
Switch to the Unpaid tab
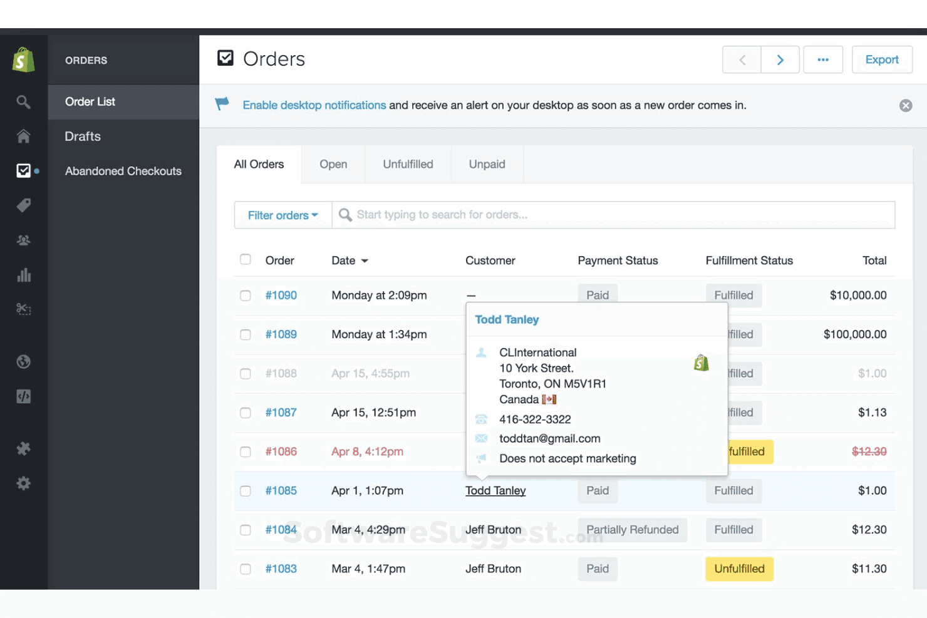(487, 164)
